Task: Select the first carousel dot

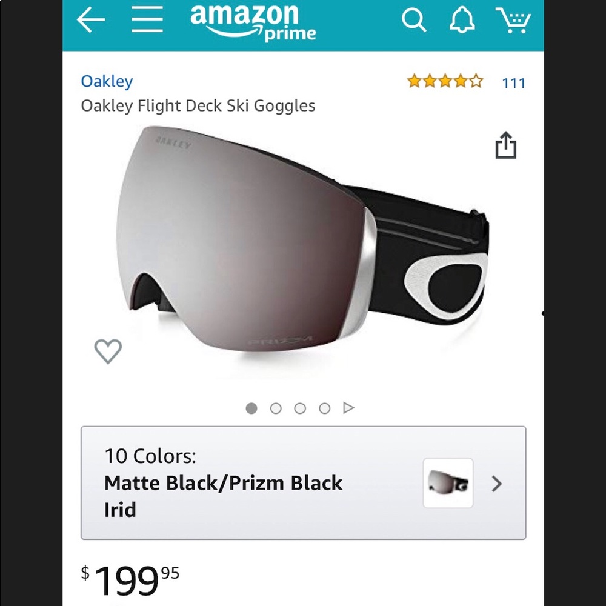Action: [251, 408]
